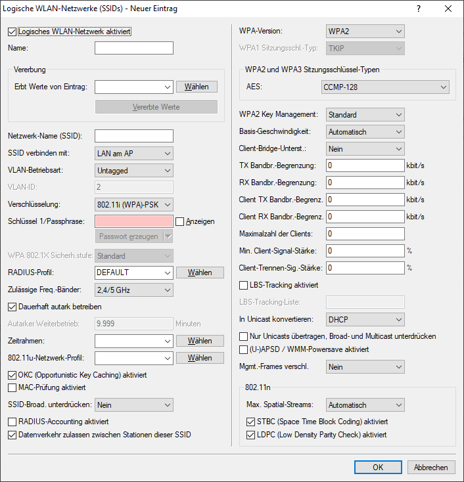Viewport: 464px width, 482px height.
Task: Click the Abbrechen button
Action: pyautogui.click(x=431, y=468)
